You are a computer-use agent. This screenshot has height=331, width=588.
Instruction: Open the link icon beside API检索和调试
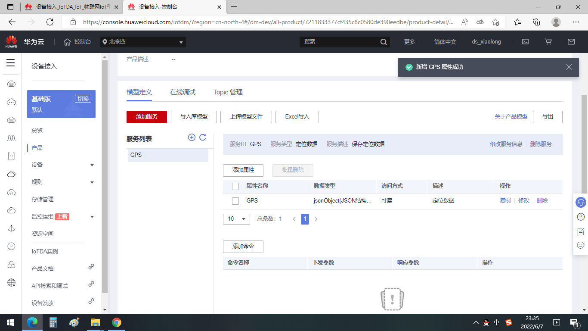point(91,284)
